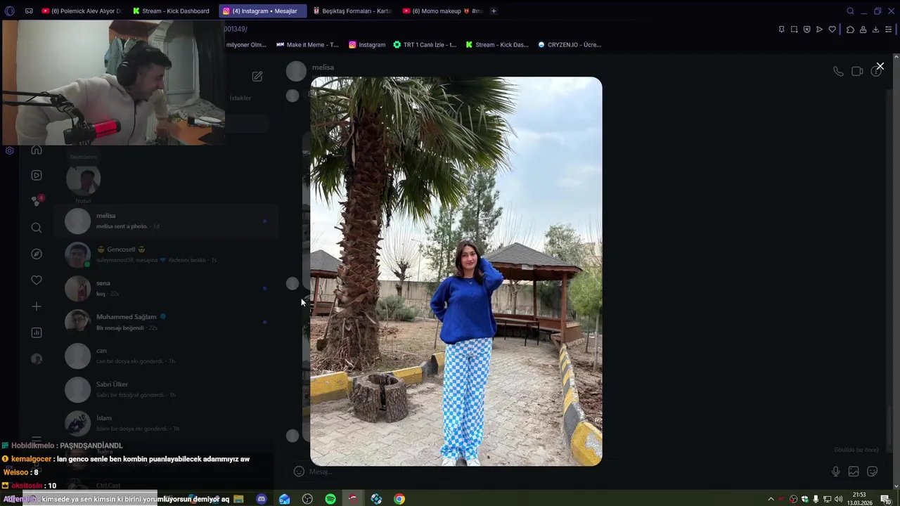Image resolution: width=900 pixels, height=506 pixels.
Task: Open the İstekler message requests link
Action: [x=240, y=98]
